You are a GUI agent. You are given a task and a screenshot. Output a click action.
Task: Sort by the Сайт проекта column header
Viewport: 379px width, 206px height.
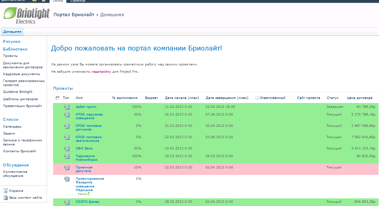click(308, 98)
